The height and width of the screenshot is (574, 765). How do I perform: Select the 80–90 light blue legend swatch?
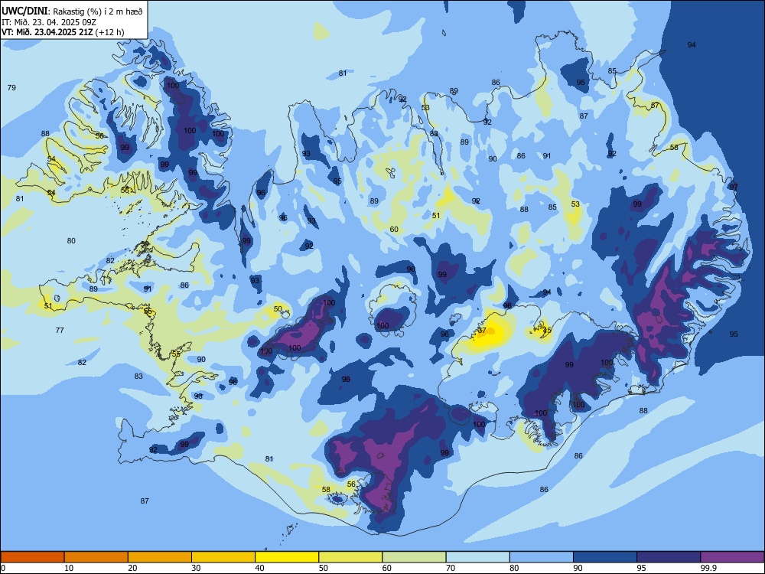(x=541, y=557)
